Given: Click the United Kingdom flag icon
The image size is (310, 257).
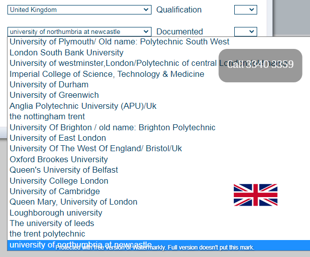Looking at the screenshot, I should 255,195.
